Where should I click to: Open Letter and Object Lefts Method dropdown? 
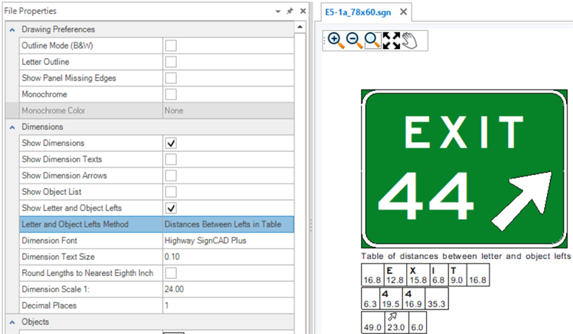[227, 224]
